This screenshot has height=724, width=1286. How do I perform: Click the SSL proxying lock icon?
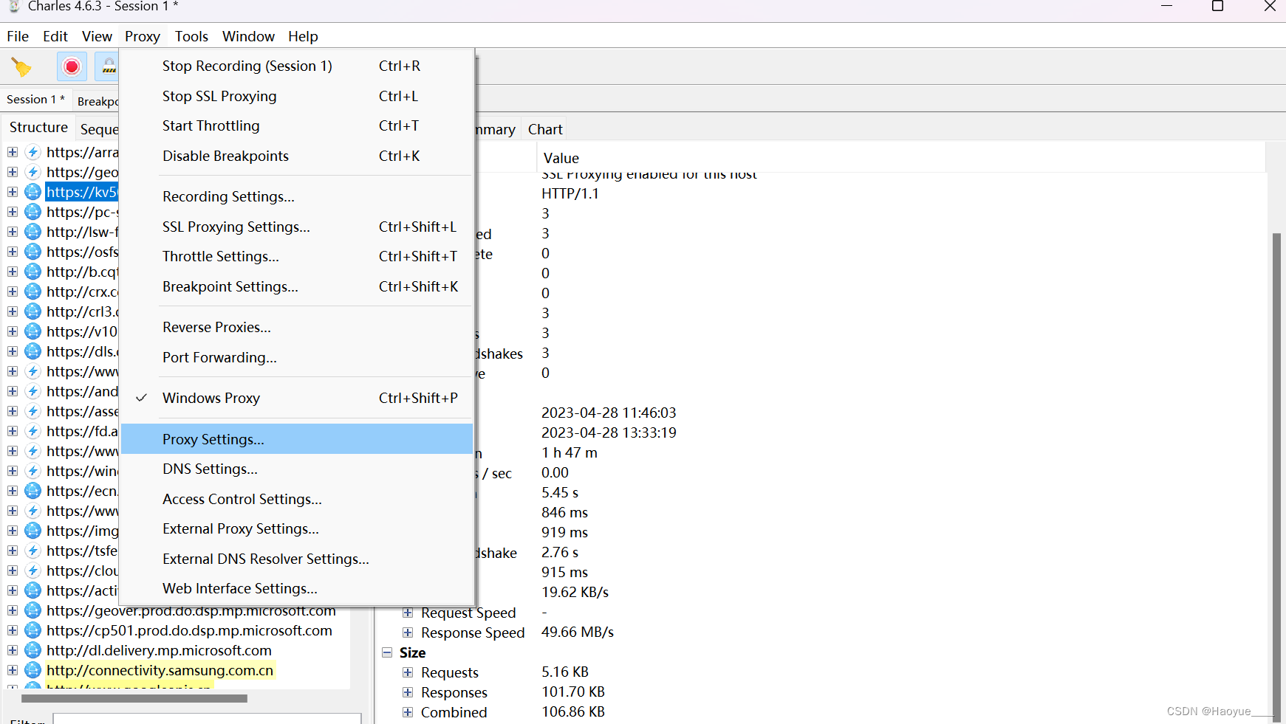(x=108, y=67)
